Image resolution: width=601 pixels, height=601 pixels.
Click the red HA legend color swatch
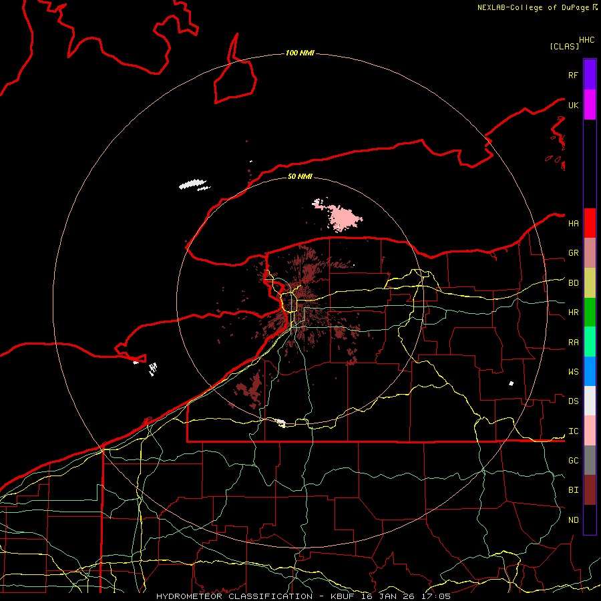(x=590, y=223)
